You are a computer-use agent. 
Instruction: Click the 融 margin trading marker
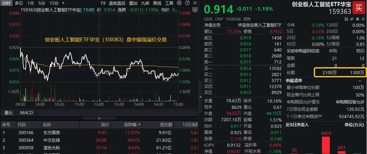(347, 19)
